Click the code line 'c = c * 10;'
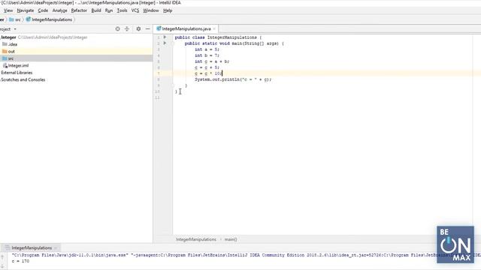This screenshot has height=270, width=481. pos(208,73)
